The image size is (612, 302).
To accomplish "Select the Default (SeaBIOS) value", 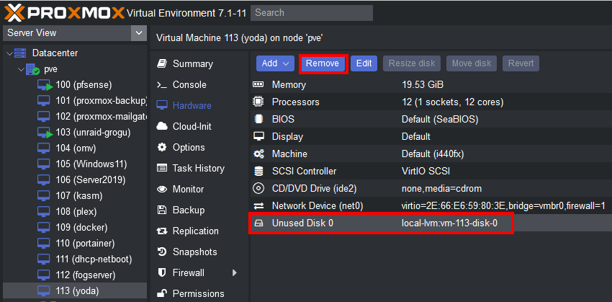I will tap(440, 119).
